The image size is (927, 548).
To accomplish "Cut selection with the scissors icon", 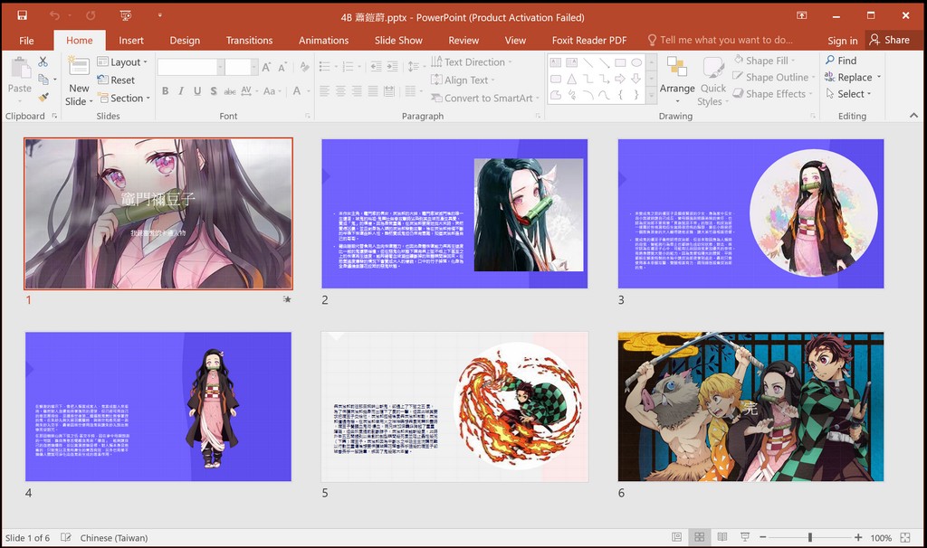I will coord(43,61).
